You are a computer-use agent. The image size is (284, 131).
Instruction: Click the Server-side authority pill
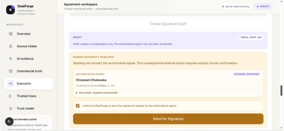(x=236, y=6)
